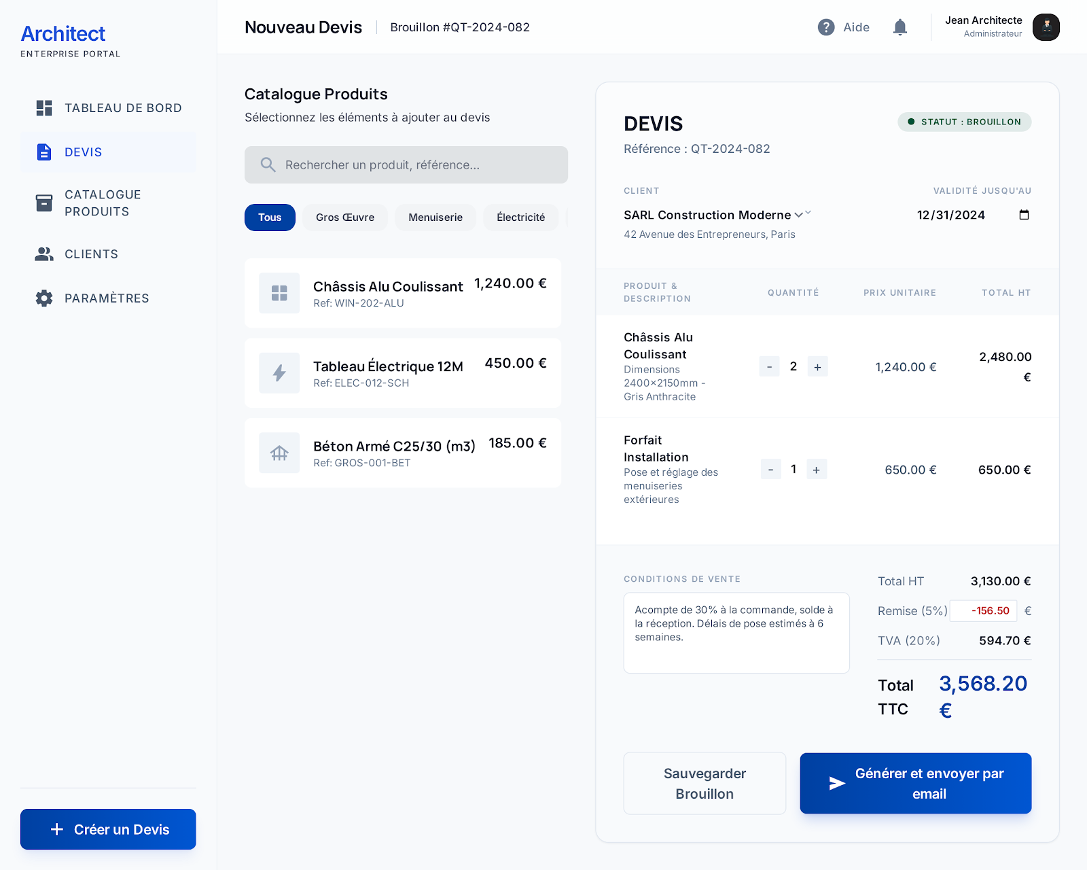This screenshot has height=870, width=1087.
Task: Select the Électricité category filter
Action: pos(520,217)
